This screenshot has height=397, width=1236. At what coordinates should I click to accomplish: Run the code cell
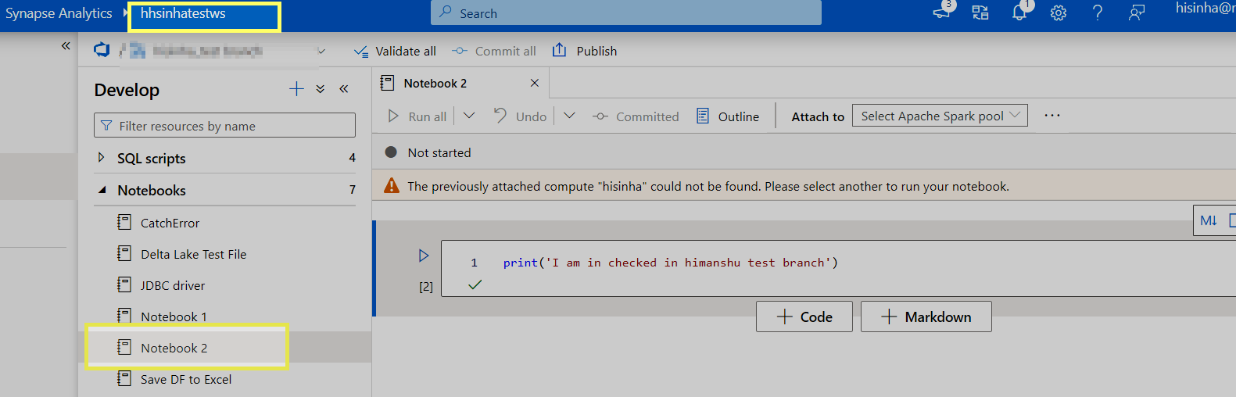424,256
